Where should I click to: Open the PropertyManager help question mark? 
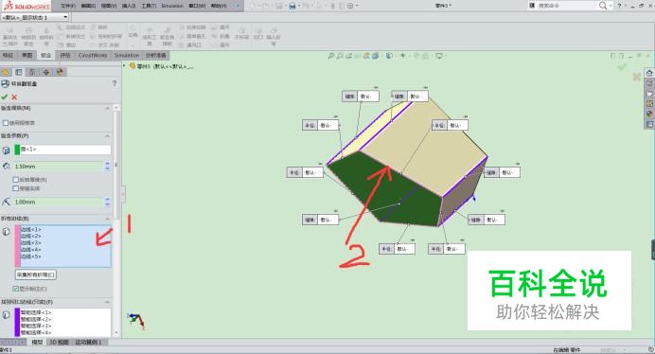(114, 83)
